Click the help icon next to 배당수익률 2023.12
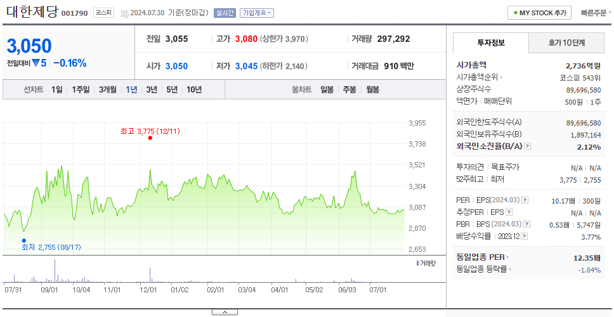 (525, 236)
